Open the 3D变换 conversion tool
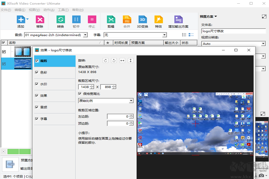Viewport: 269px width, 179px height. click(143, 19)
